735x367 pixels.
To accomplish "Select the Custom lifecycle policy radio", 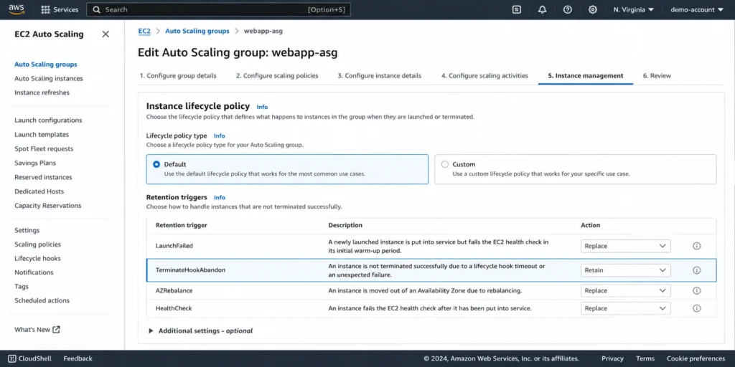I will [445, 164].
